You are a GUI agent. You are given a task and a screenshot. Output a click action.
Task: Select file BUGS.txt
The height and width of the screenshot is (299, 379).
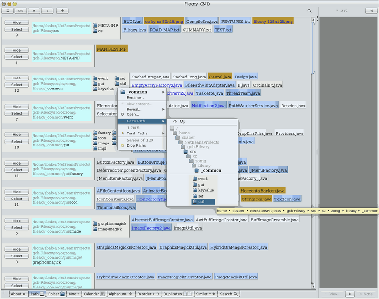pos(132,21)
